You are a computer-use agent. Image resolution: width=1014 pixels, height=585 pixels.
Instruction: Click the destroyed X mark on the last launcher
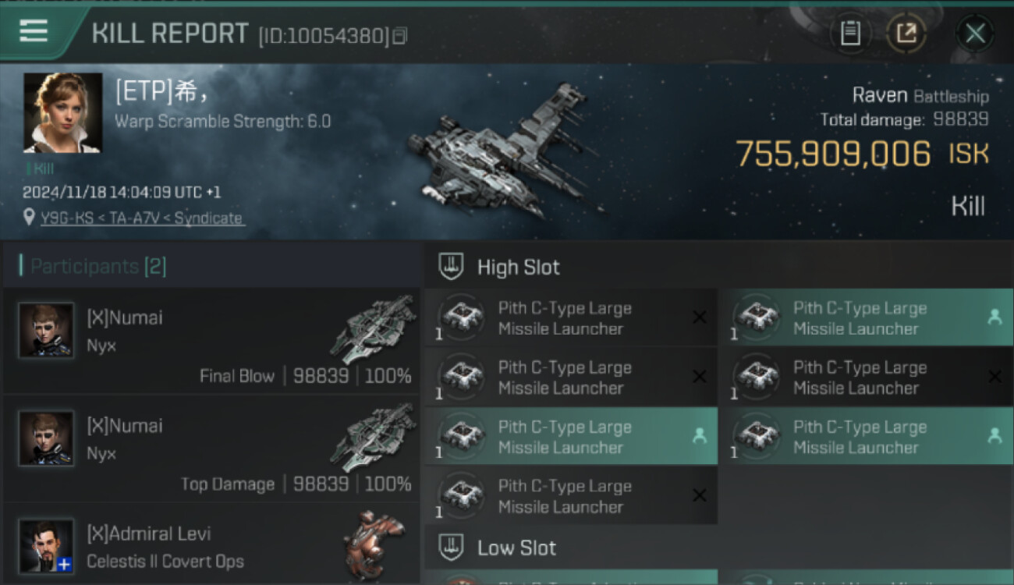pyautogui.click(x=700, y=495)
